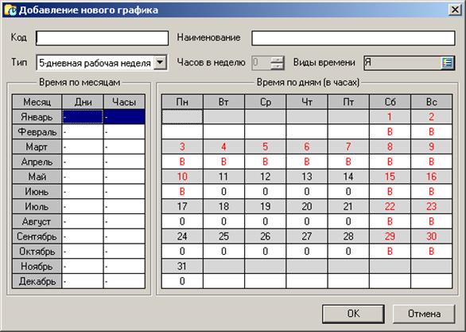
Task: Click the Пт weekday column header
Action: coord(348,102)
